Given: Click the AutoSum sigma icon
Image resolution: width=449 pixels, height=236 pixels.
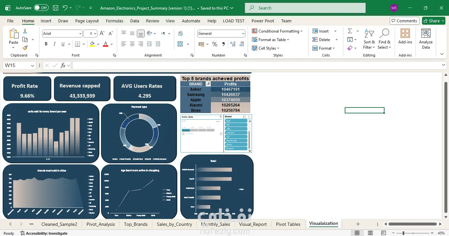Looking at the screenshot, I should pyautogui.click(x=350, y=31).
